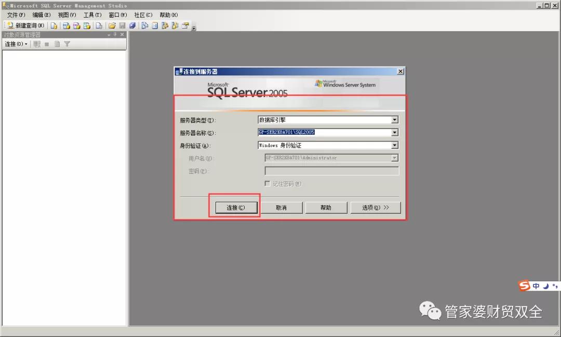Start an Analysis Services MDX Query
Screen dimensions: 561x337
tap(66, 25)
